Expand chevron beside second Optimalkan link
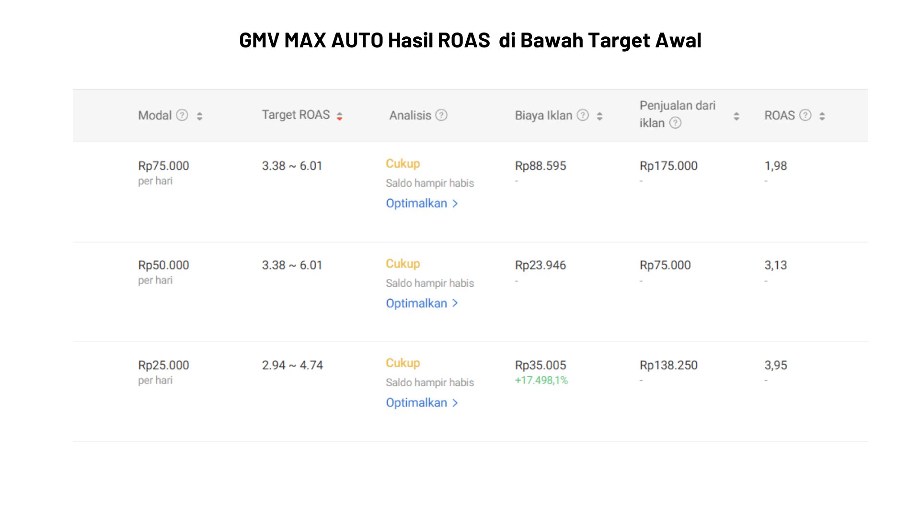920x517 pixels. [455, 303]
